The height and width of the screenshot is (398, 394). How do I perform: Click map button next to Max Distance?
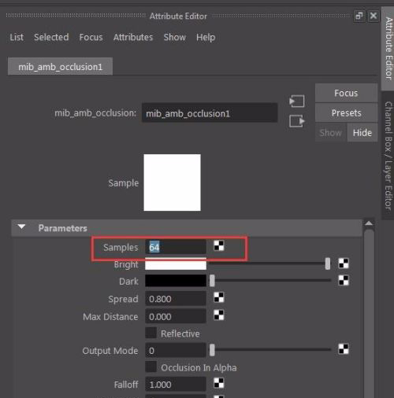(219, 315)
